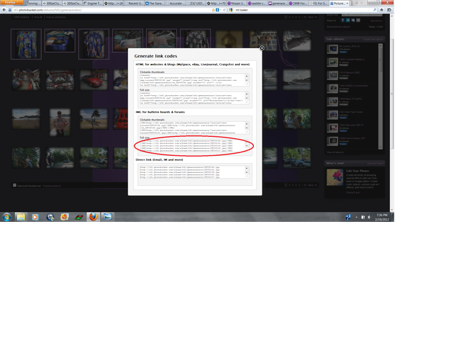
Task: Open Windows Explorer from taskbar
Action: pos(21,217)
